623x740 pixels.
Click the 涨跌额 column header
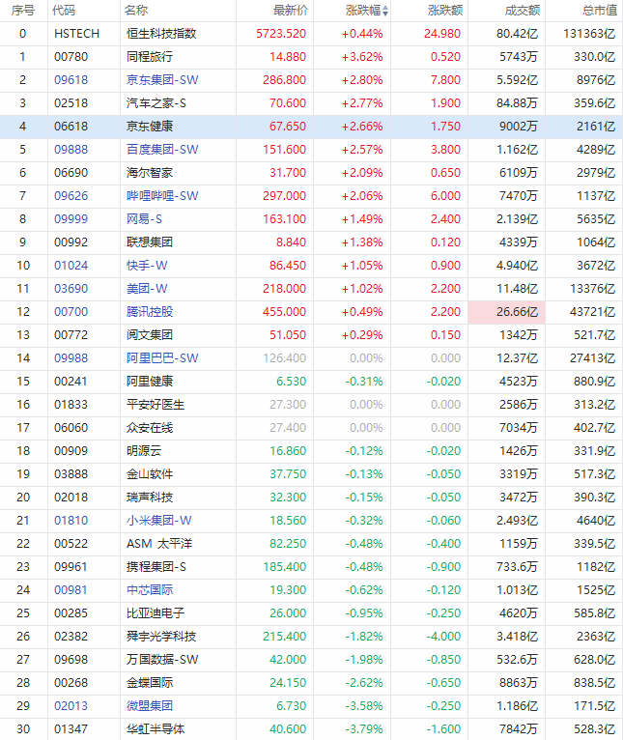pyautogui.click(x=445, y=11)
